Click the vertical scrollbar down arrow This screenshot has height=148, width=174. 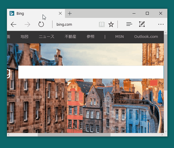[x=166, y=131]
